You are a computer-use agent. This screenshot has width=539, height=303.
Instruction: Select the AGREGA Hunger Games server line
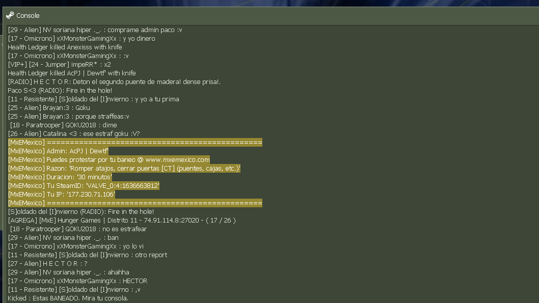[122, 220]
